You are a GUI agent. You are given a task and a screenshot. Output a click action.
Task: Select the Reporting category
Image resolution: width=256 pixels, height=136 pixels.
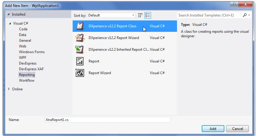[x=27, y=75]
